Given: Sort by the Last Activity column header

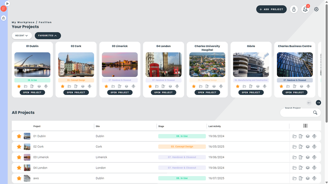Looking at the screenshot, I should point(215,126).
